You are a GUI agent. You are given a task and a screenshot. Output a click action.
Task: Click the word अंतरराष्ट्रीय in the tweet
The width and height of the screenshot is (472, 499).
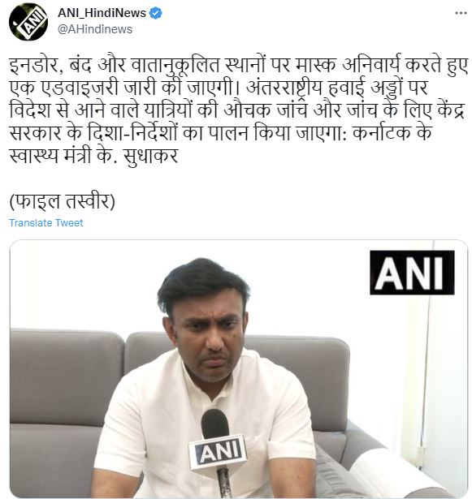(x=284, y=88)
